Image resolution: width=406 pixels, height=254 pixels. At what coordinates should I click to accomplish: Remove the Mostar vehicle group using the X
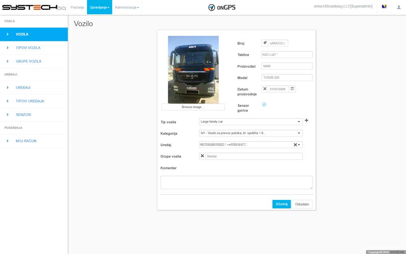(x=202, y=156)
